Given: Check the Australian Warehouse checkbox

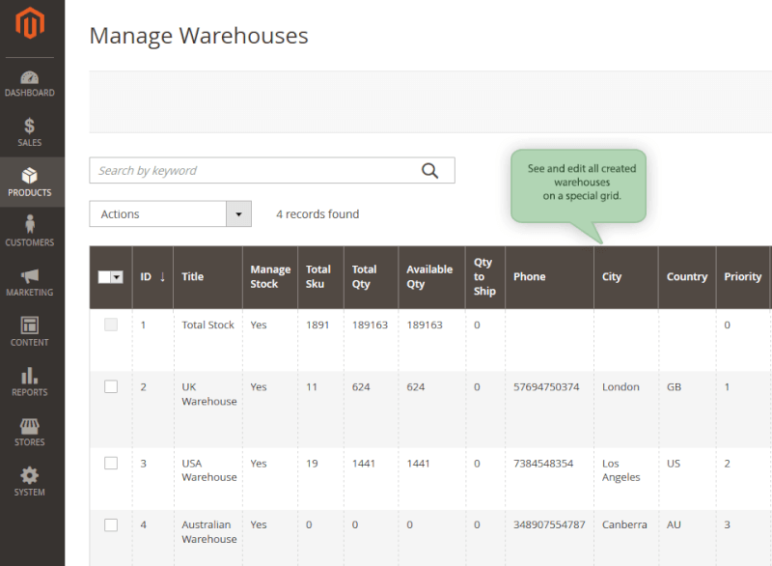Looking at the screenshot, I should (x=110, y=524).
